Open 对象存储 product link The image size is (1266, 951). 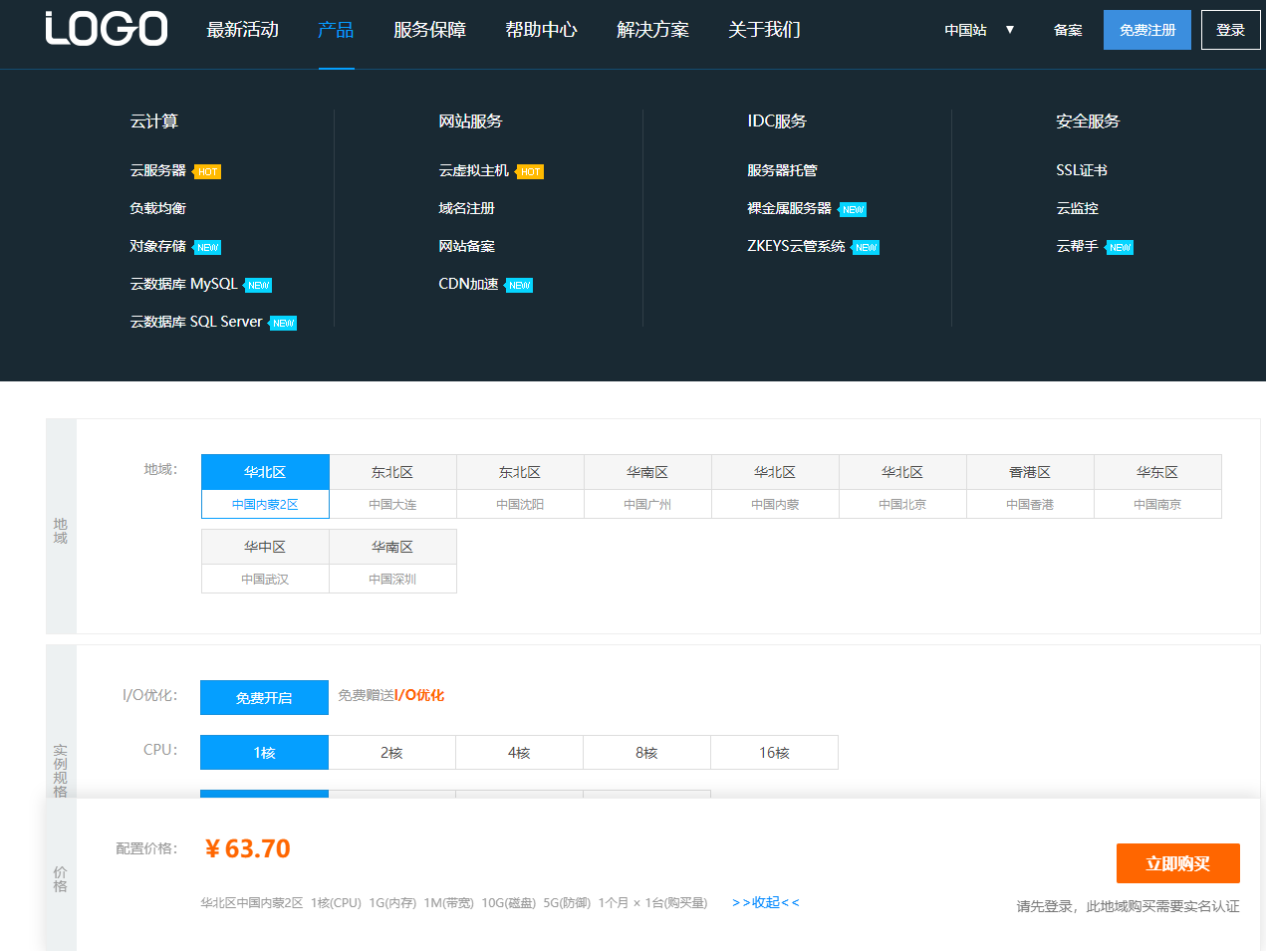[x=157, y=246]
